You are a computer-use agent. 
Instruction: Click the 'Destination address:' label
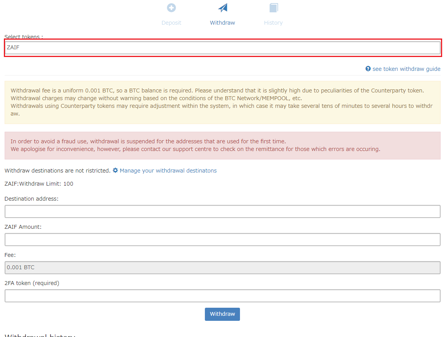click(x=32, y=199)
